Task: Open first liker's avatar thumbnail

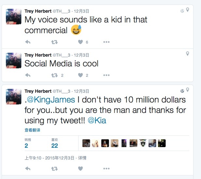Action: [86, 143]
